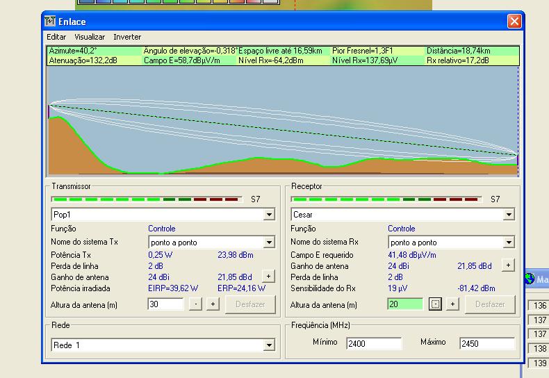Open the Rede 1 network dropdown
The image size is (549, 378).
[x=269, y=345]
